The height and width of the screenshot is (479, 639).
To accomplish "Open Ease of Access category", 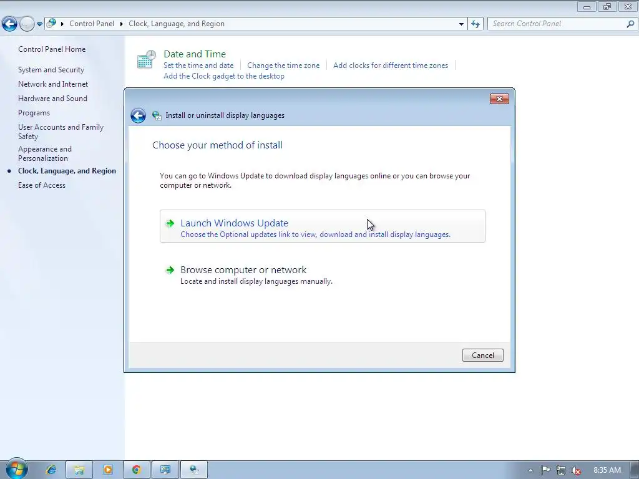I will pyautogui.click(x=42, y=185).
